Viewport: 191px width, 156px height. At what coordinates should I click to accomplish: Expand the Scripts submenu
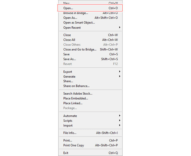90,121
